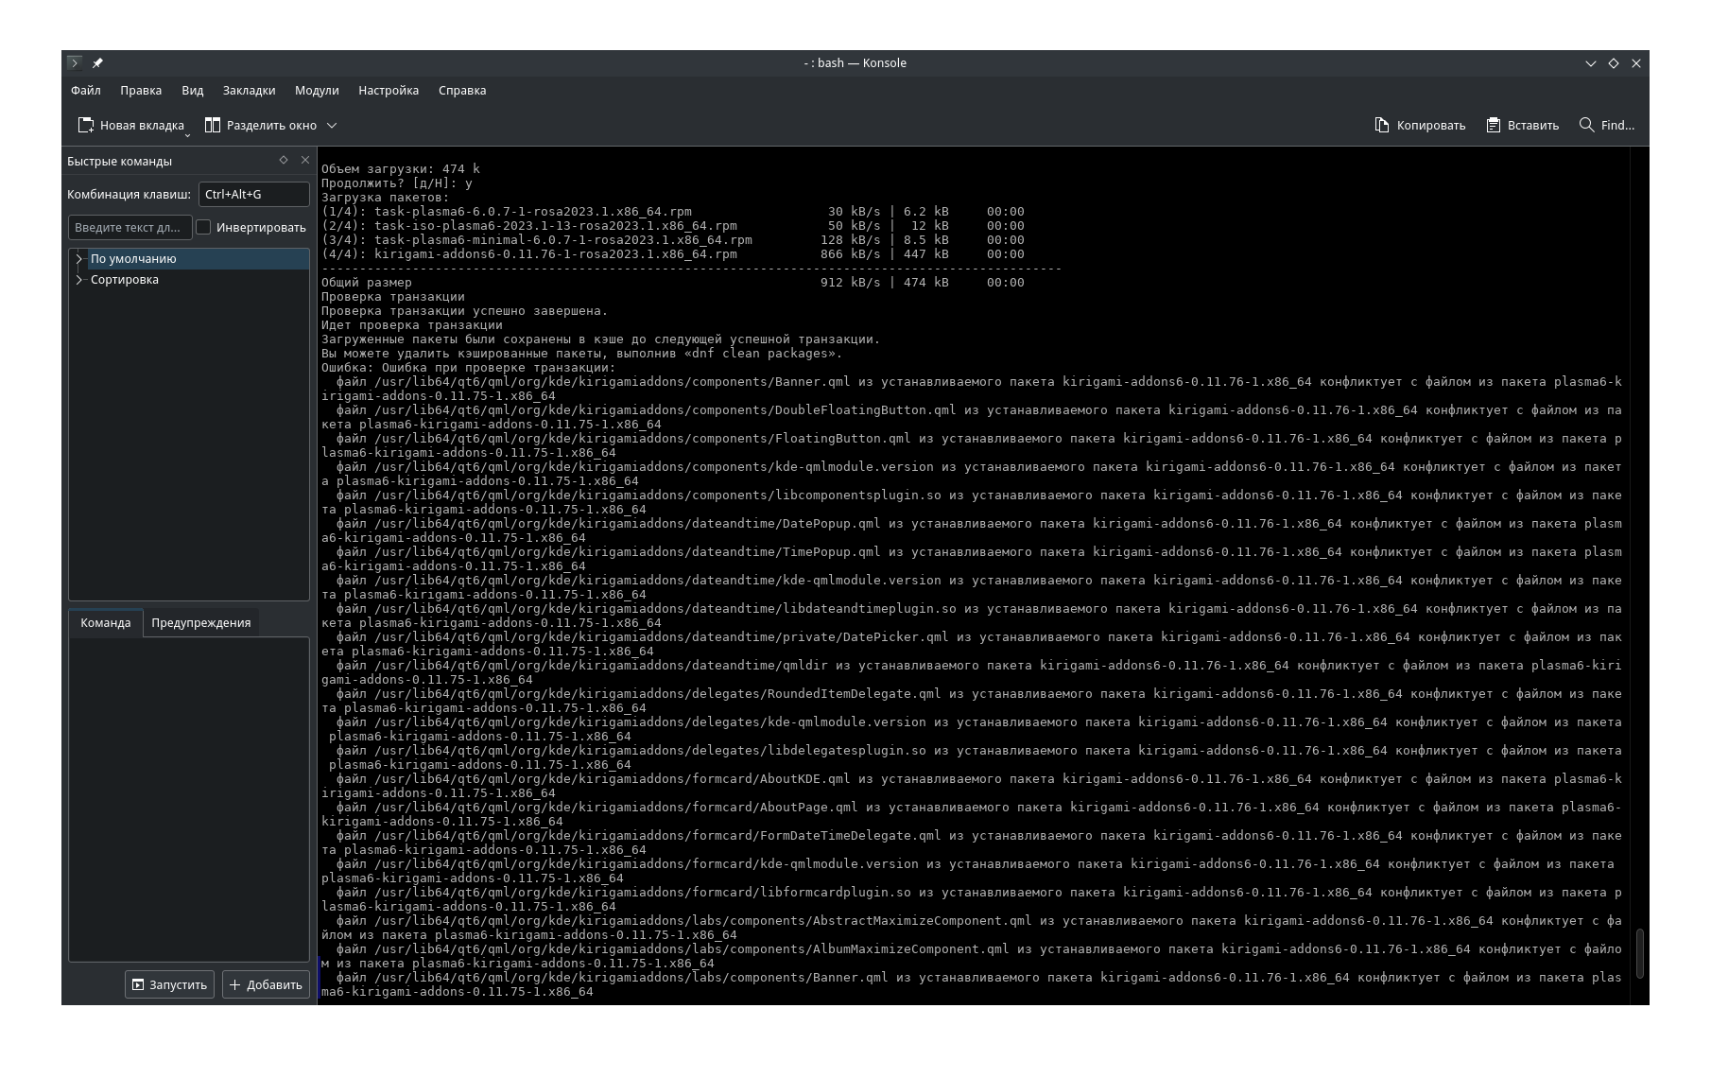The height and width of the screenshot is (1078, 1711).
Task: Click the private/DatePicker.qml conflict line
Action: (x=972, y=644)
